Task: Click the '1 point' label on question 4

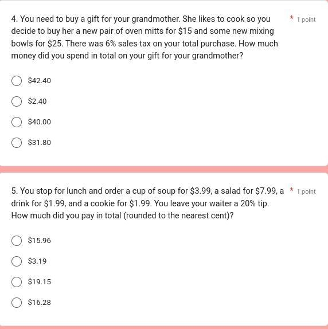Action: [x=306, y=19]
